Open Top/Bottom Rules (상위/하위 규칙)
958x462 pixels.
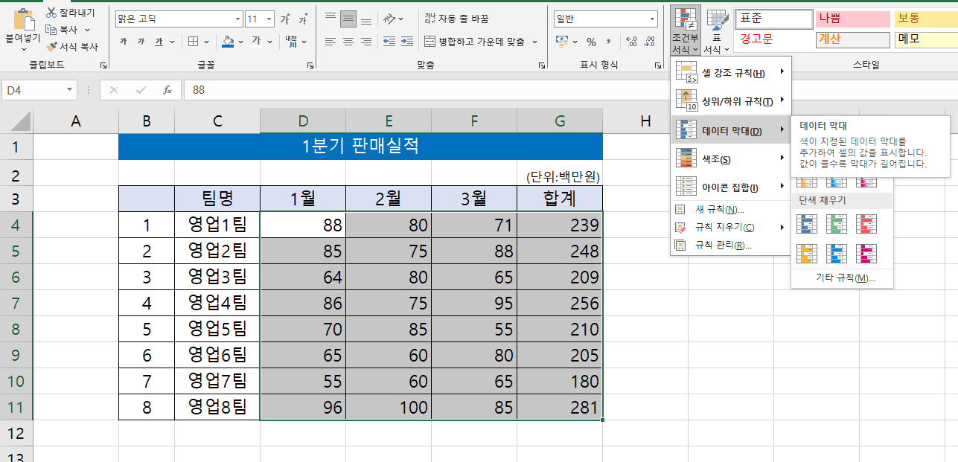click(x=731, y=100)
